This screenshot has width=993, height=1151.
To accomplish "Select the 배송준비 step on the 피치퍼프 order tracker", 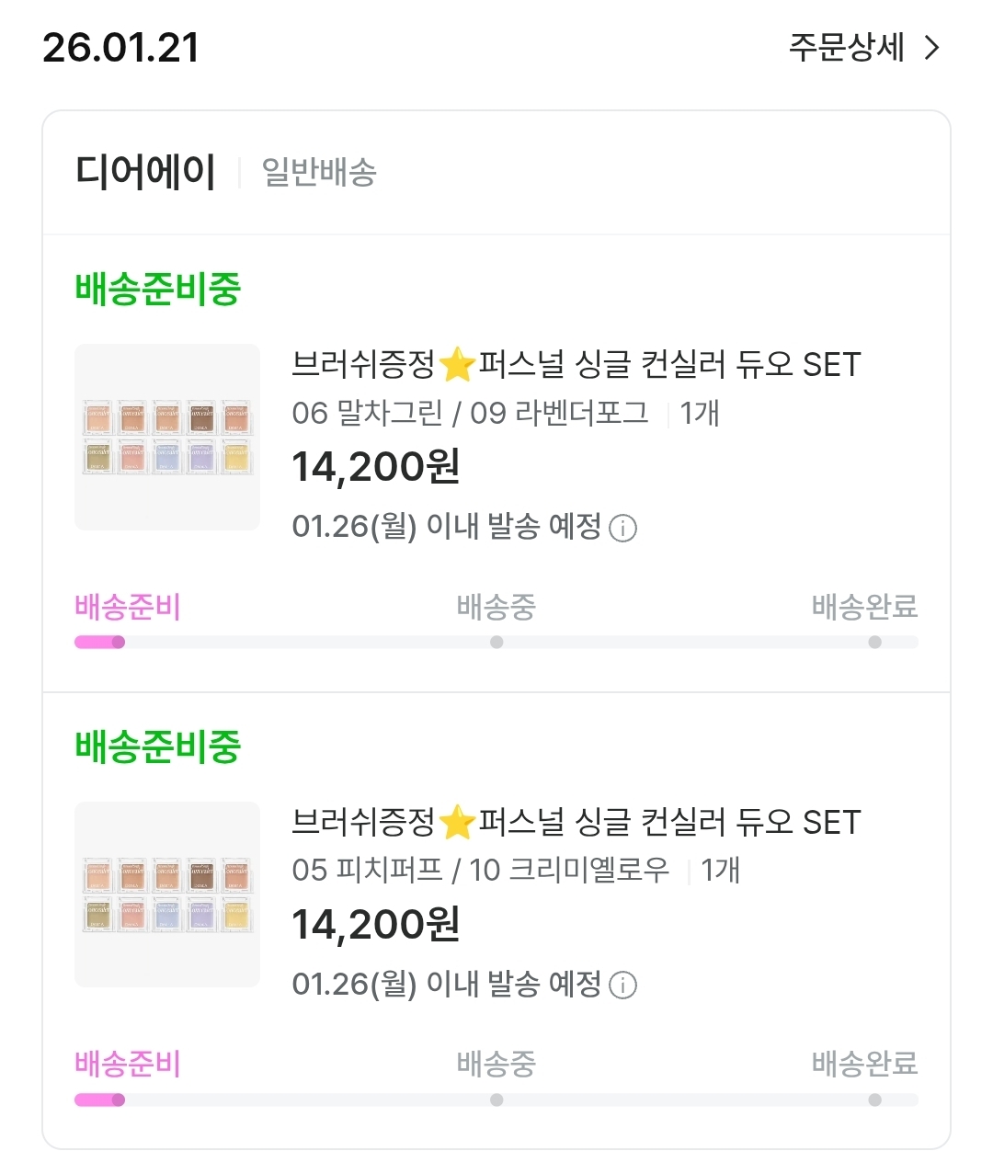I will 128,1065.
